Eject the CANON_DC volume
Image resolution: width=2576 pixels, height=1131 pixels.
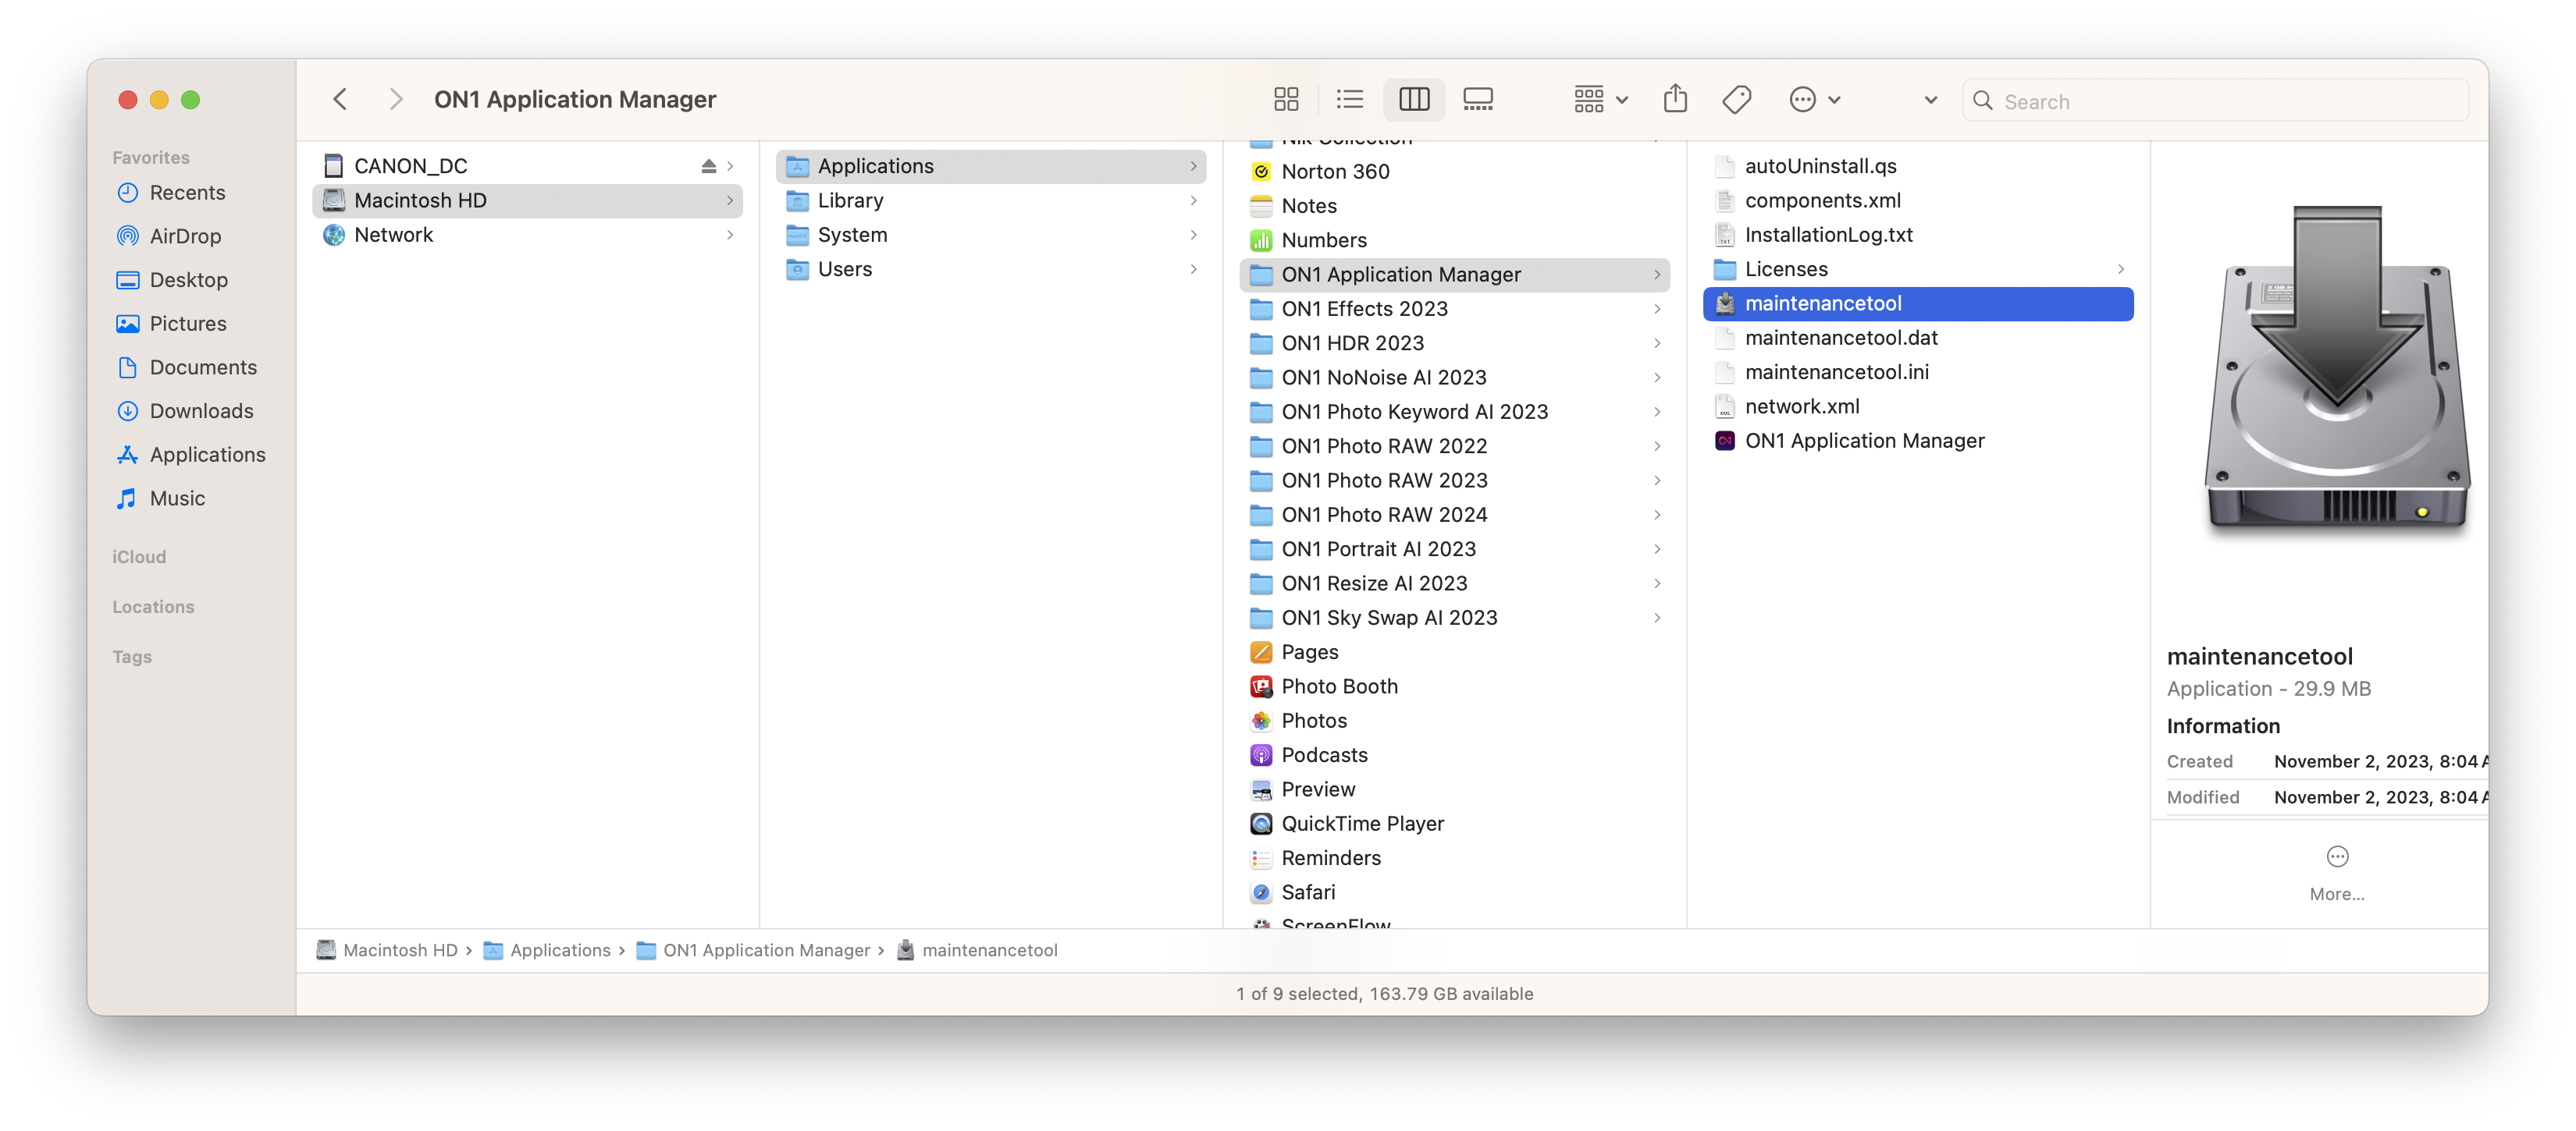pos(709,166)
